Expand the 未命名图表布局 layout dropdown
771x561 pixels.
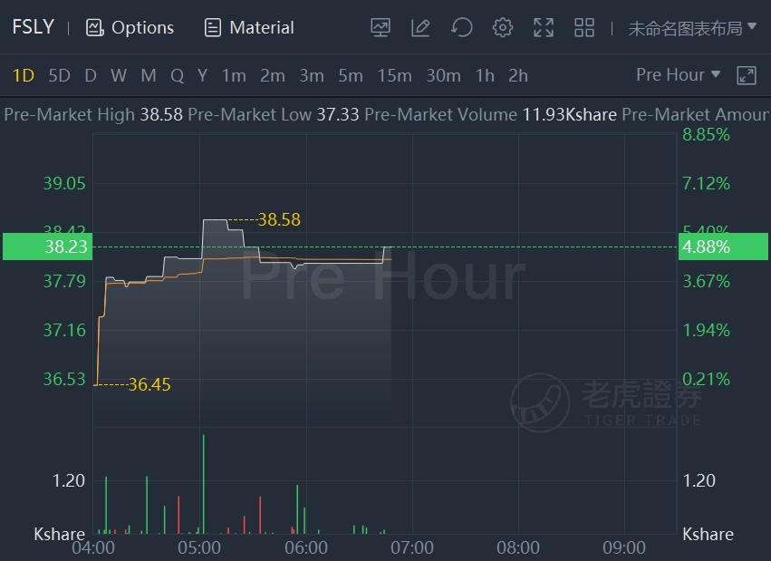692,28
